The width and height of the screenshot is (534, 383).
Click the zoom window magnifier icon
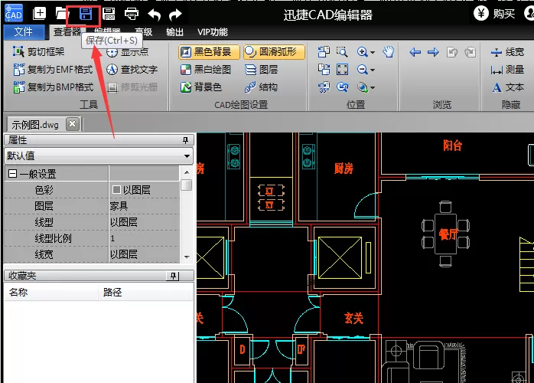point(342,52)
